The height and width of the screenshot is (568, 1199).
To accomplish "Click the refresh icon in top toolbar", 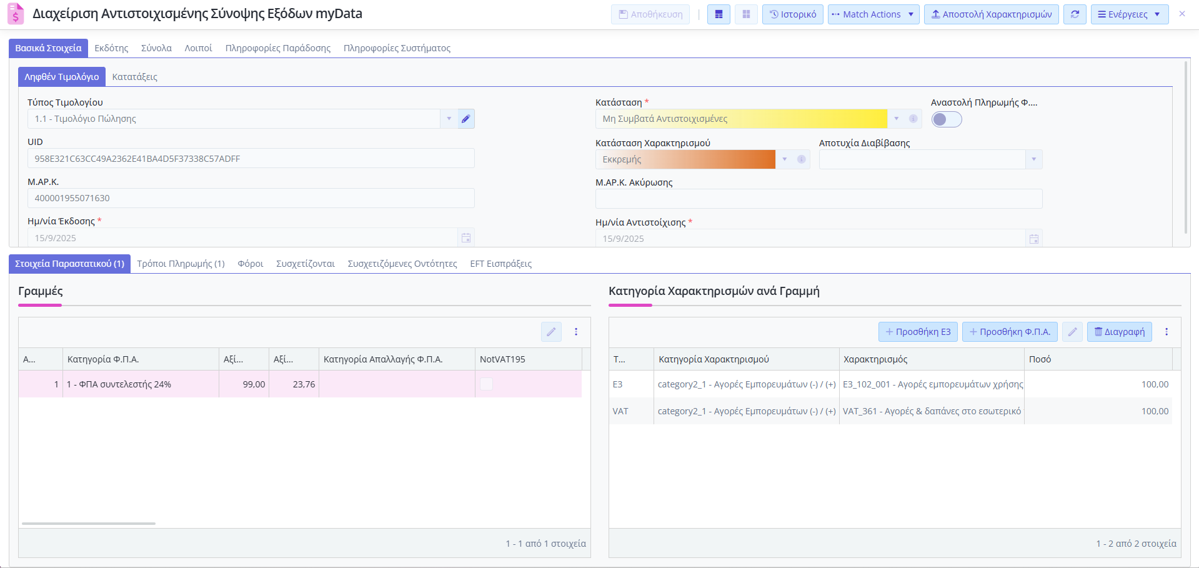I will pyautogui.click(x=1075, y=14).
